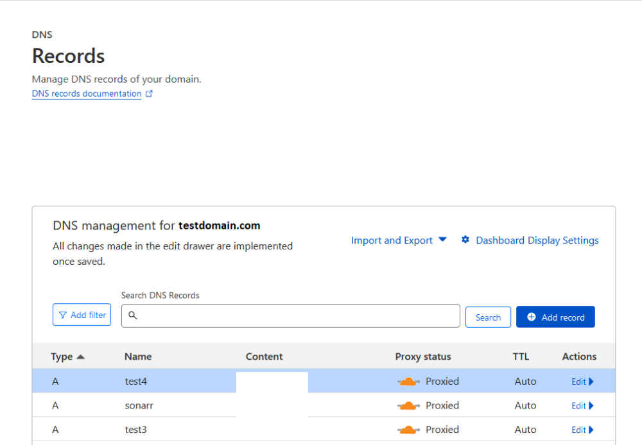642x445 pixels.
Task: Select the sonarr record name
Action: tap(139, 405)
